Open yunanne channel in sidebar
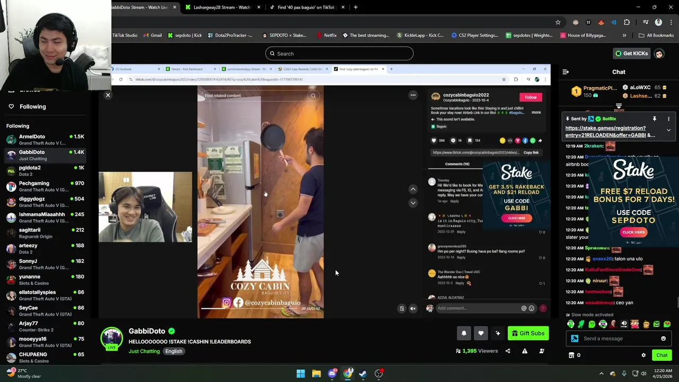Image resolution: width=679 pixels, height=382 pixels. [x=45, y=280]
